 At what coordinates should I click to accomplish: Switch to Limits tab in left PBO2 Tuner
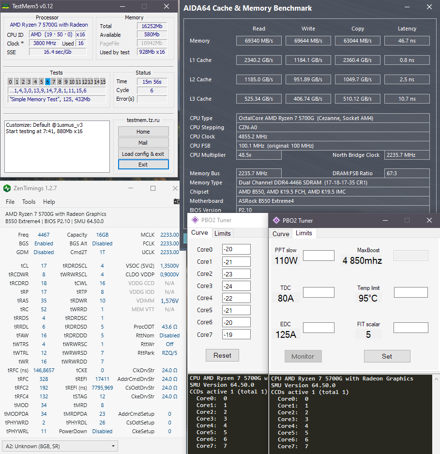point(223,233)
